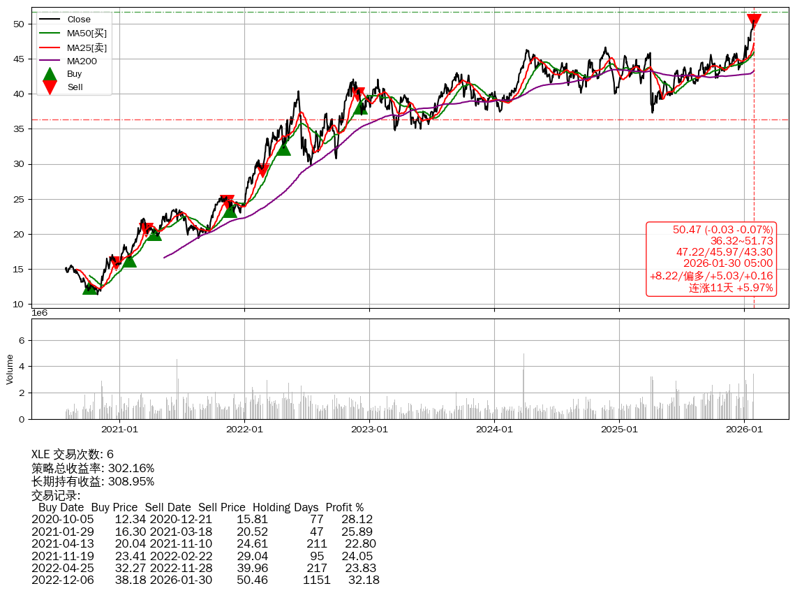Viewport: 795px width, 593px height.
Task: Select the 50.47 price line in info box
Action: pos(722,230)
